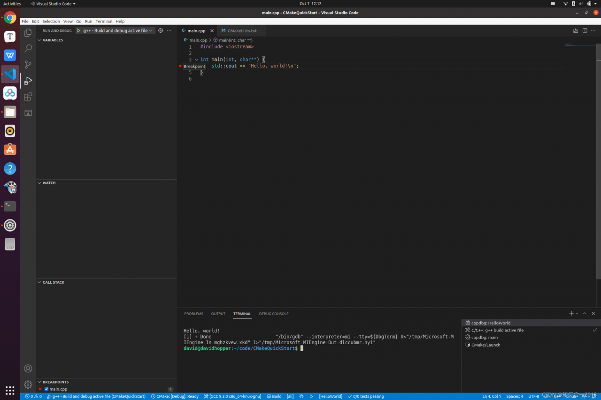Click the Ln 4, Col 1 status item
Screen dimensions: 601x400
tap(492, 396)
